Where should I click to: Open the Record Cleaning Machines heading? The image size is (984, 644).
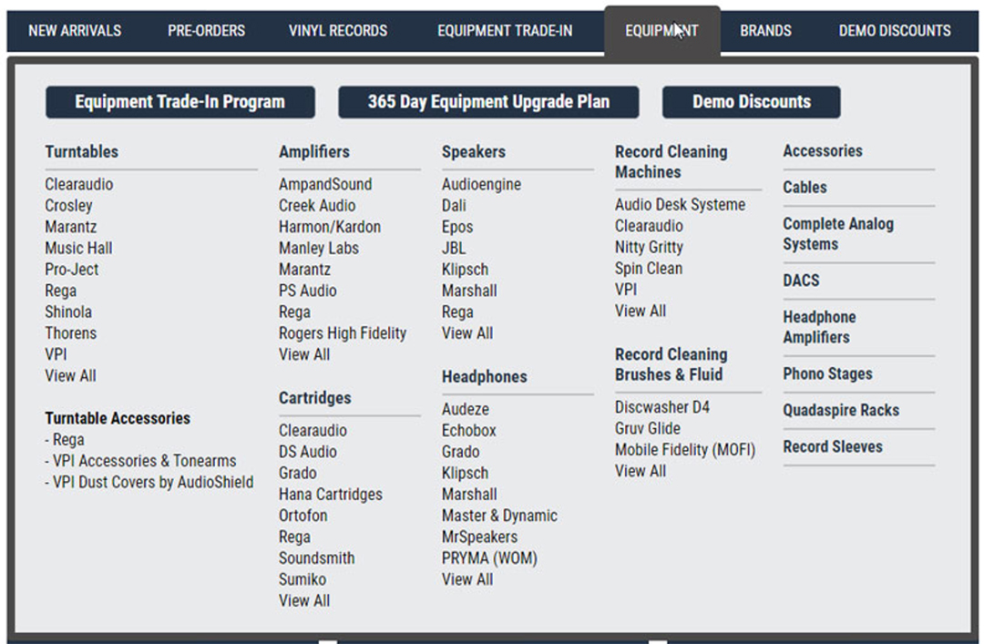pyautogui.click(x=671, y=162)
